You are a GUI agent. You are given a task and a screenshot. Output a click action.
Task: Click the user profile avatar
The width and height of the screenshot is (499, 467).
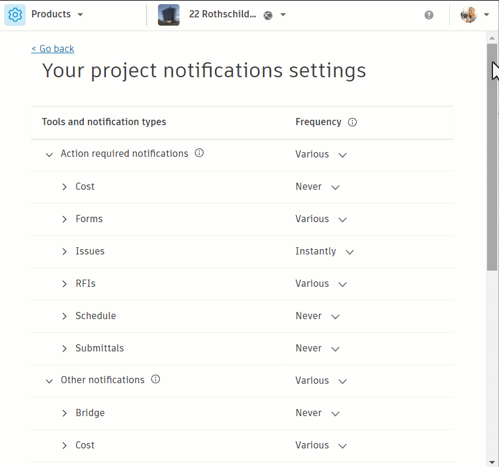click(x=468, y=15)
